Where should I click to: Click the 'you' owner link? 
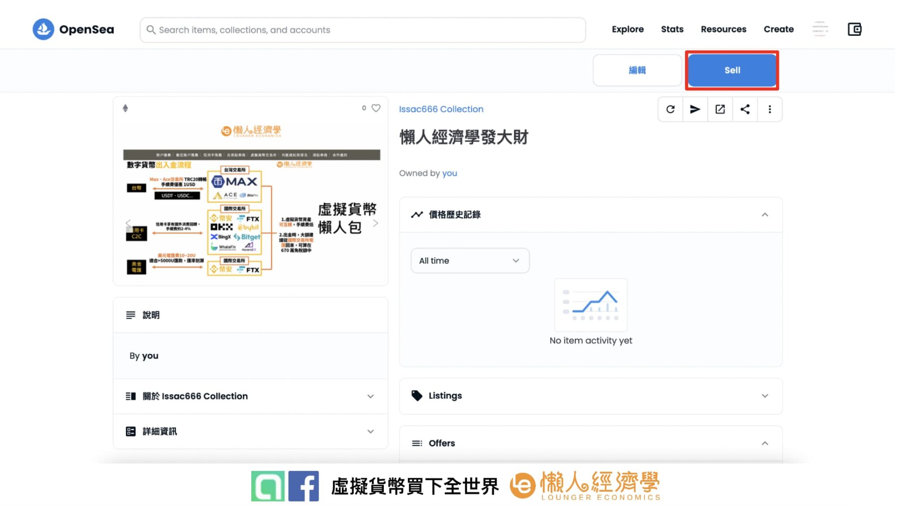click(x=449, y=173)
